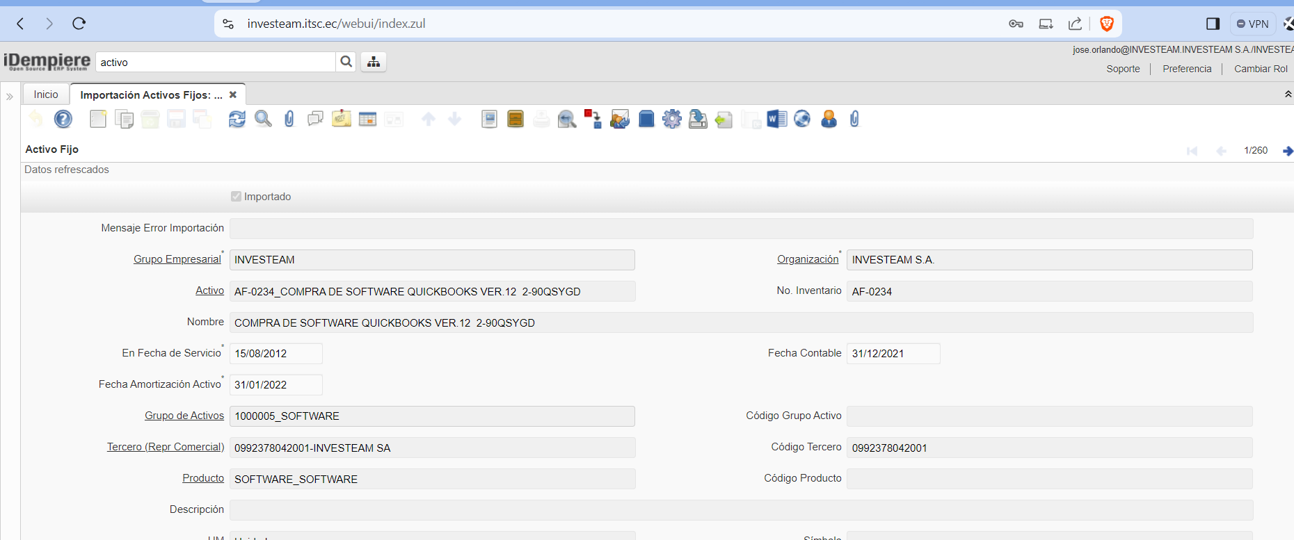
Task: Click the Grupo de Activos field label link
Action: tap(184, 416)
